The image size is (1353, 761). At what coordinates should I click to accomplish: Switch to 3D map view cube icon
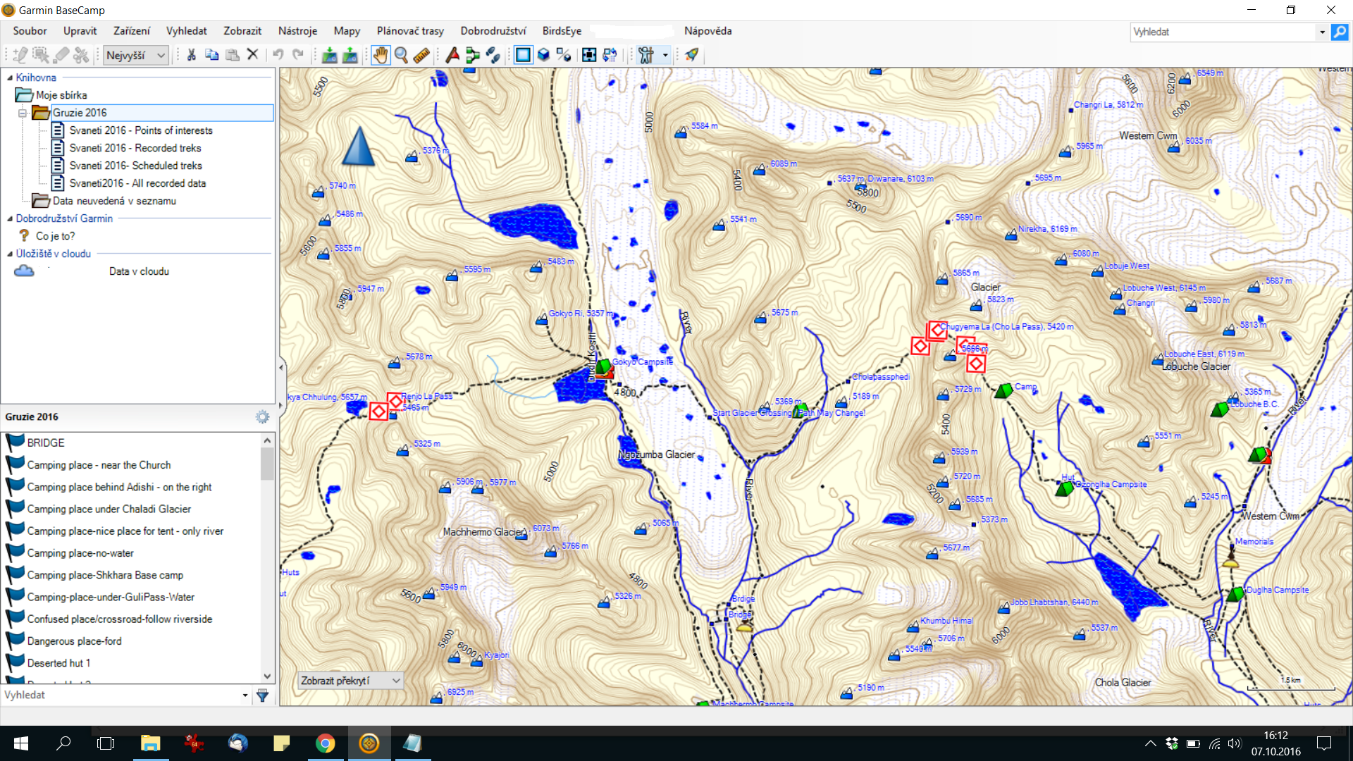pyautogui.click(x=543, y=55)
